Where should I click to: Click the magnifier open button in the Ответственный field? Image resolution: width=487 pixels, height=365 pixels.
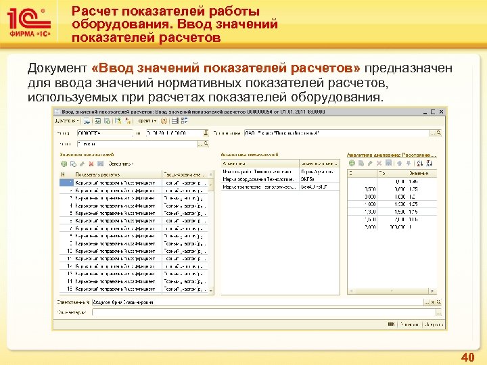coord(439,302)
